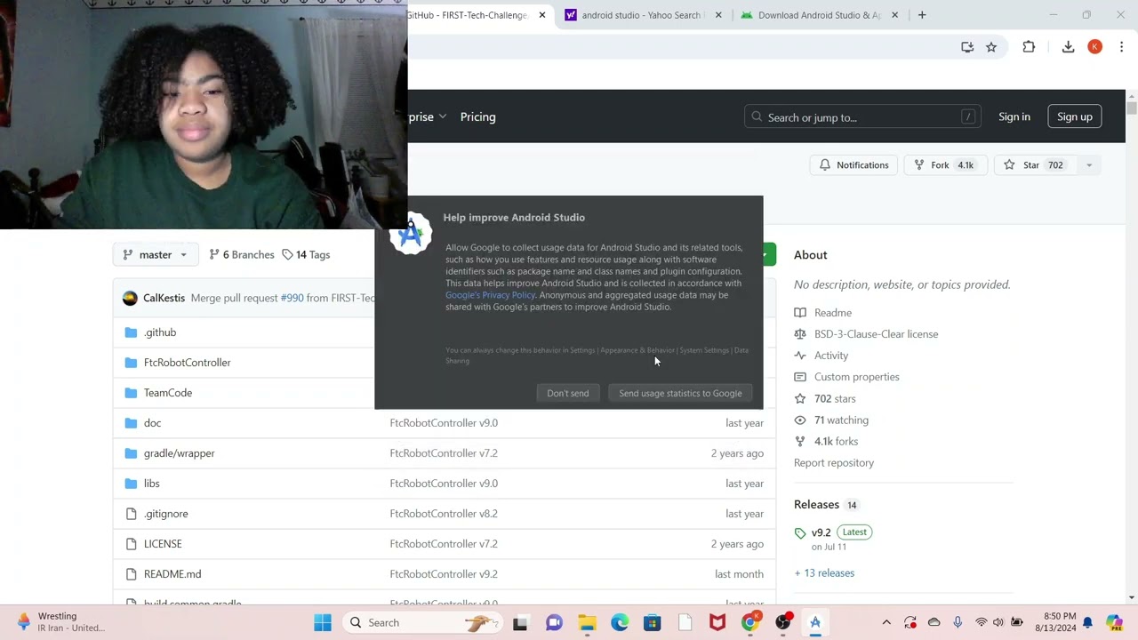The height and width of the screenshot is (640, 1138).
Task: Click install app icon in address bar
Action: pos(967,47)
